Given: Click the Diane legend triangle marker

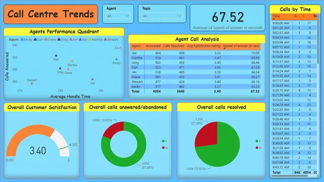Looking at the screenshot, I should click(x=46, y=39).
